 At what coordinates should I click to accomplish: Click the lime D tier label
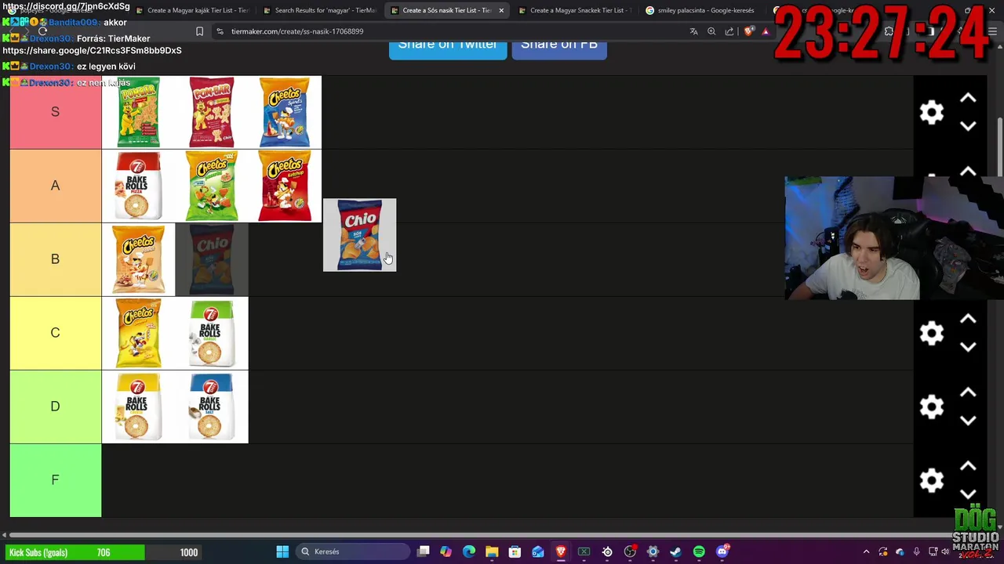pos(56,407)
